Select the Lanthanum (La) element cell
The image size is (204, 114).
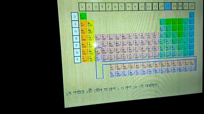(x=99, y=51)
